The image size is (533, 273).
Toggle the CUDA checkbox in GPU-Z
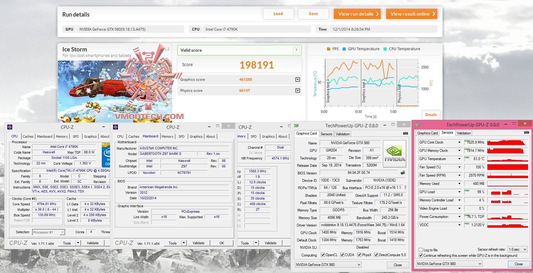point(342,255)
